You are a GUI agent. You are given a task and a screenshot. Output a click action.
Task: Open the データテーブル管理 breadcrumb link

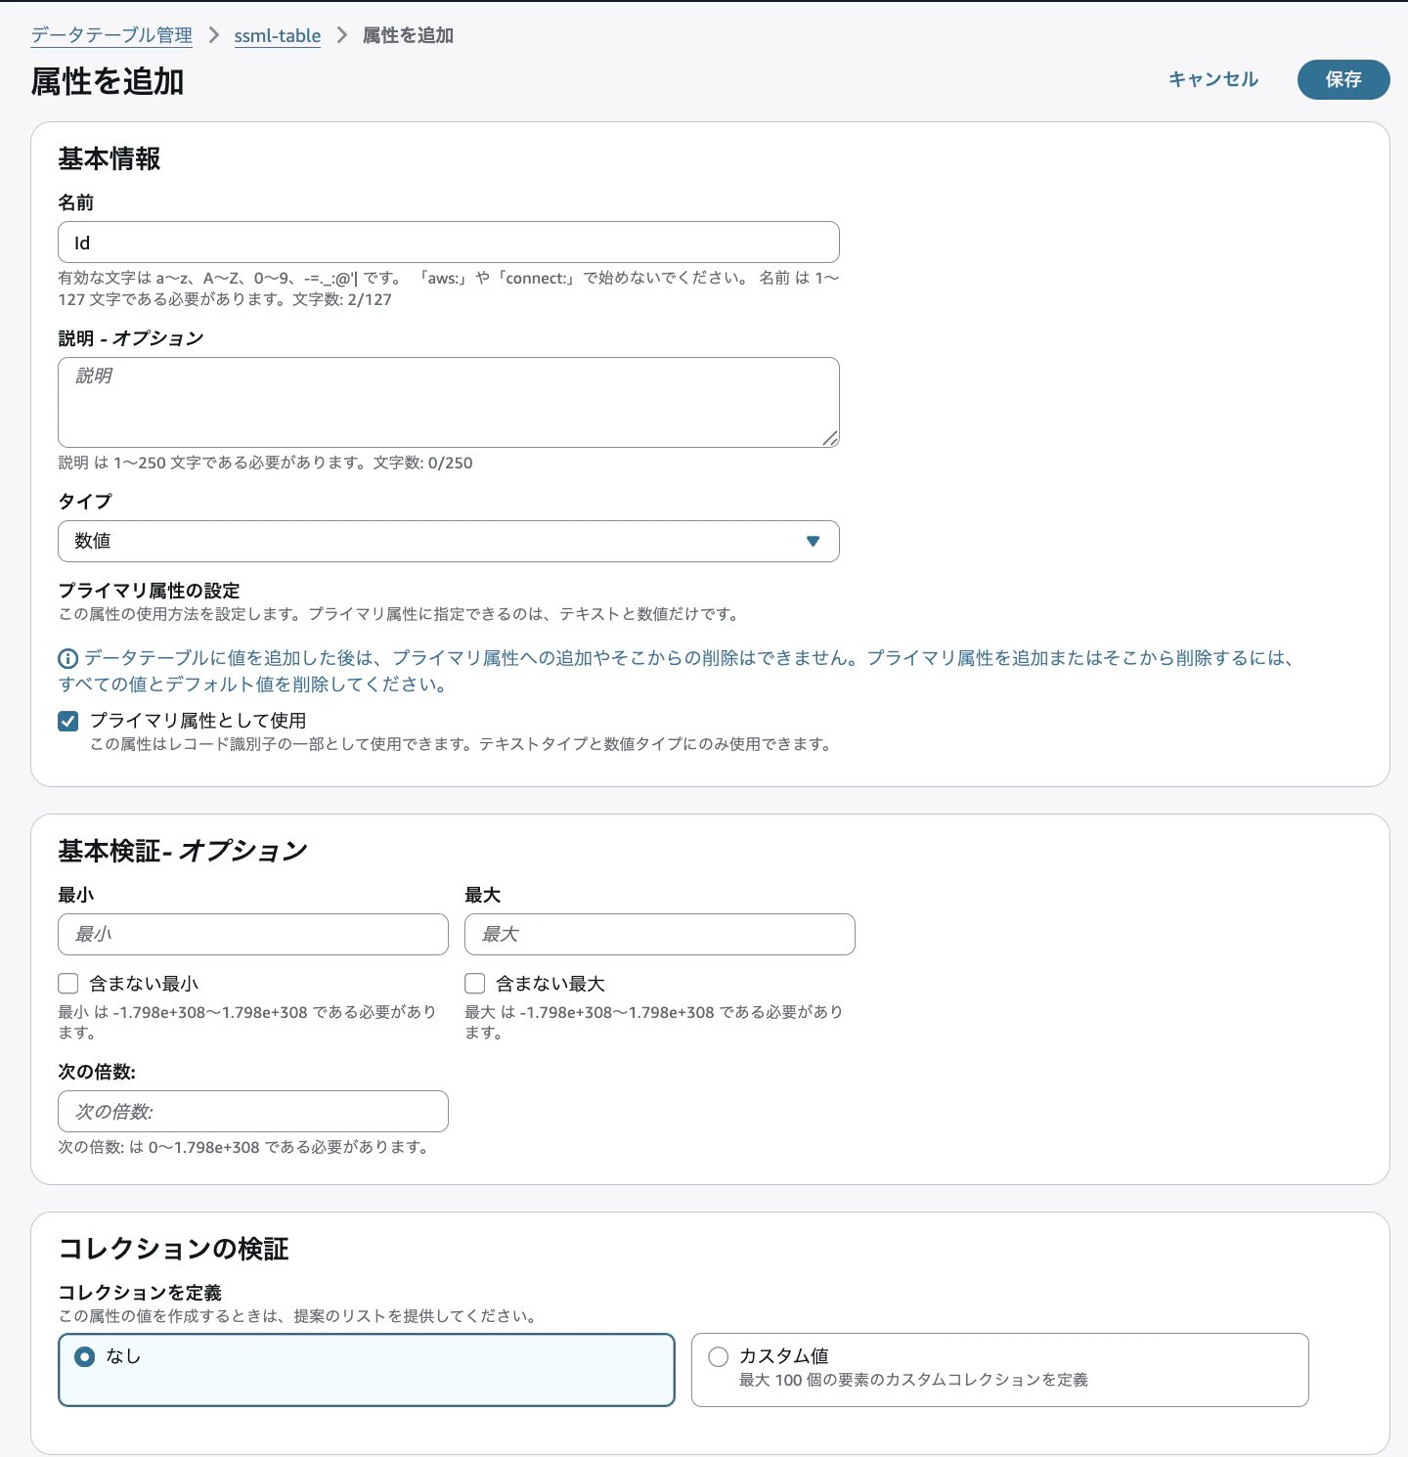pyautogui.click(x=111, y=35)
